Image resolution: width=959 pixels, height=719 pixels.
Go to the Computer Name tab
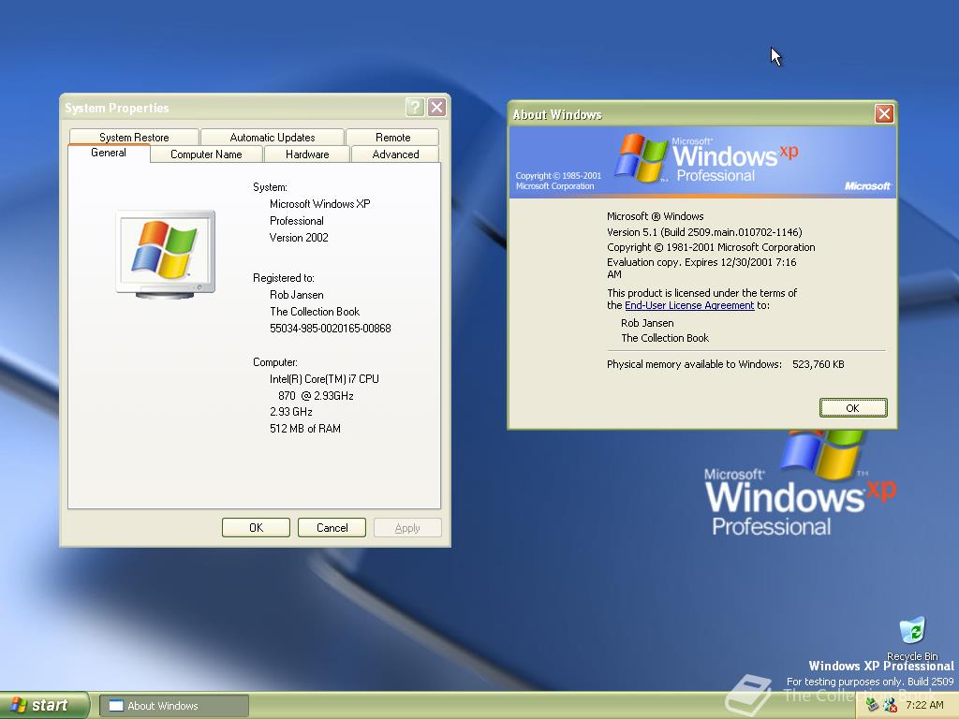coord(206,154)
